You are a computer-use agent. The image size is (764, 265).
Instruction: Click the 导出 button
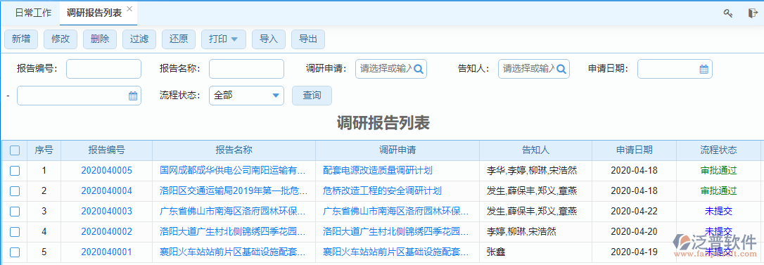308,39
